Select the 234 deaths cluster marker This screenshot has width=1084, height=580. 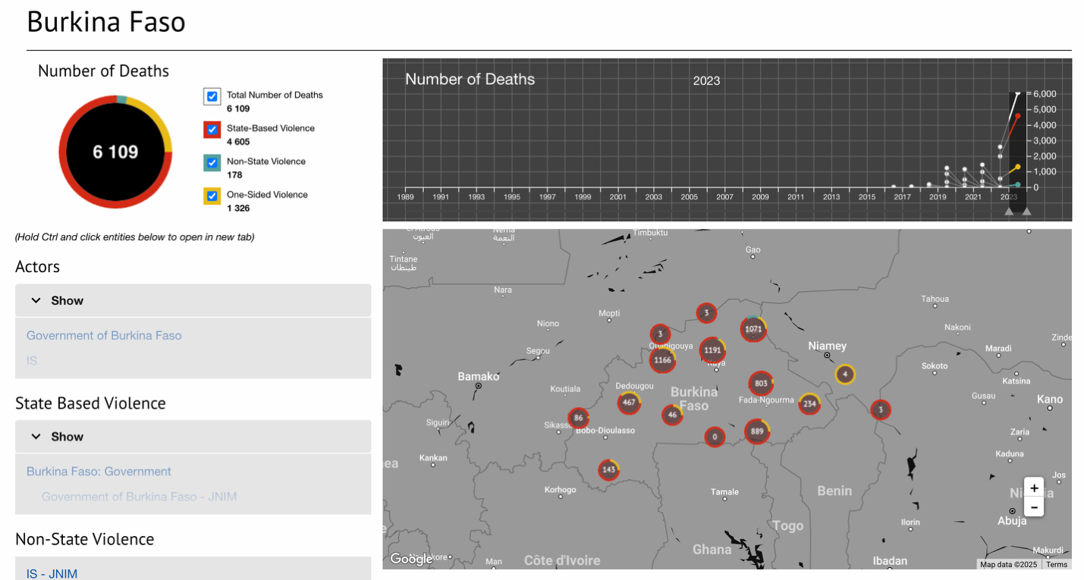(x=809, y=403)
